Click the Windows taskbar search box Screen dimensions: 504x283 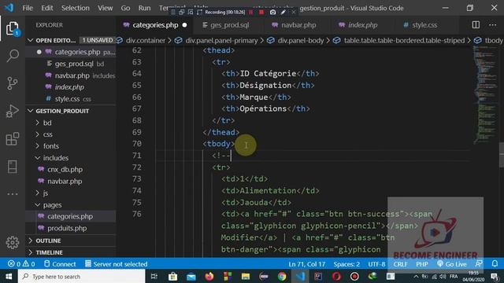(82, 276)
